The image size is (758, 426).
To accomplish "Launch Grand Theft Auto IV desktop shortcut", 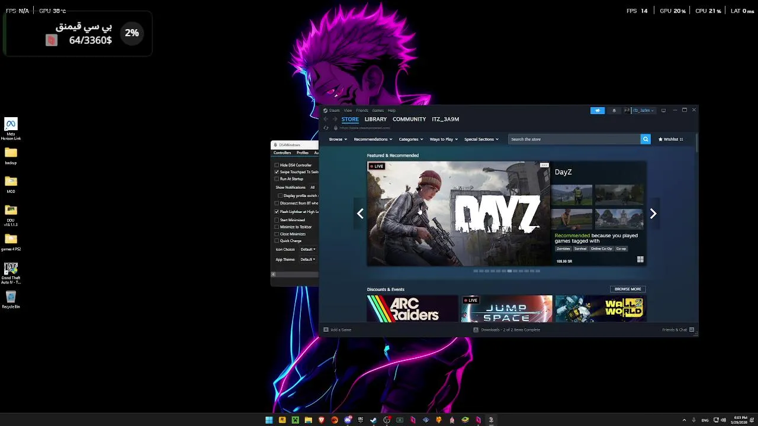I will click(11, 273).
